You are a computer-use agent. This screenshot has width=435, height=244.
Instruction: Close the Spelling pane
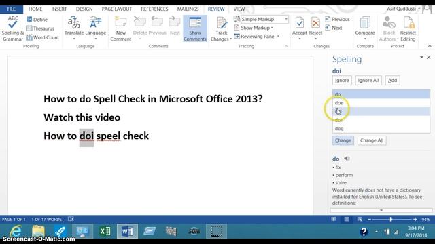pos(429,57)
